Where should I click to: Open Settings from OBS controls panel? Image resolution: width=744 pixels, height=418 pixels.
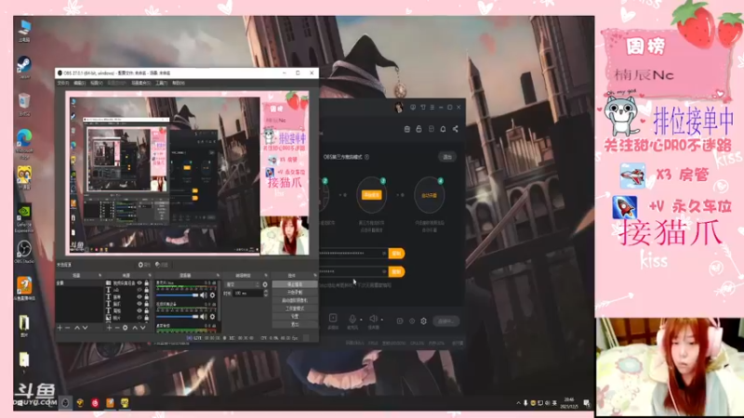295,317
